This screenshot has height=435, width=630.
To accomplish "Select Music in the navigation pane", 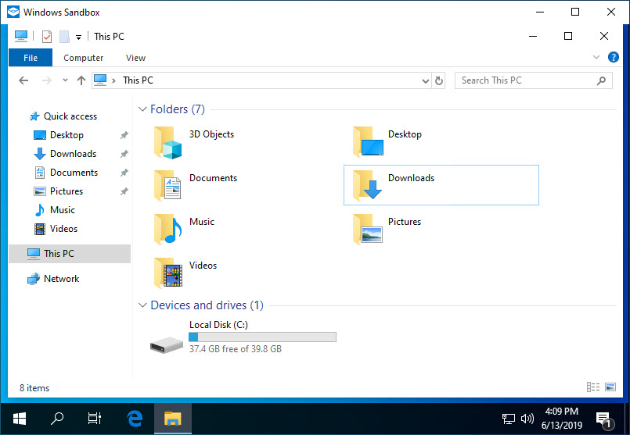I will 63,210.
